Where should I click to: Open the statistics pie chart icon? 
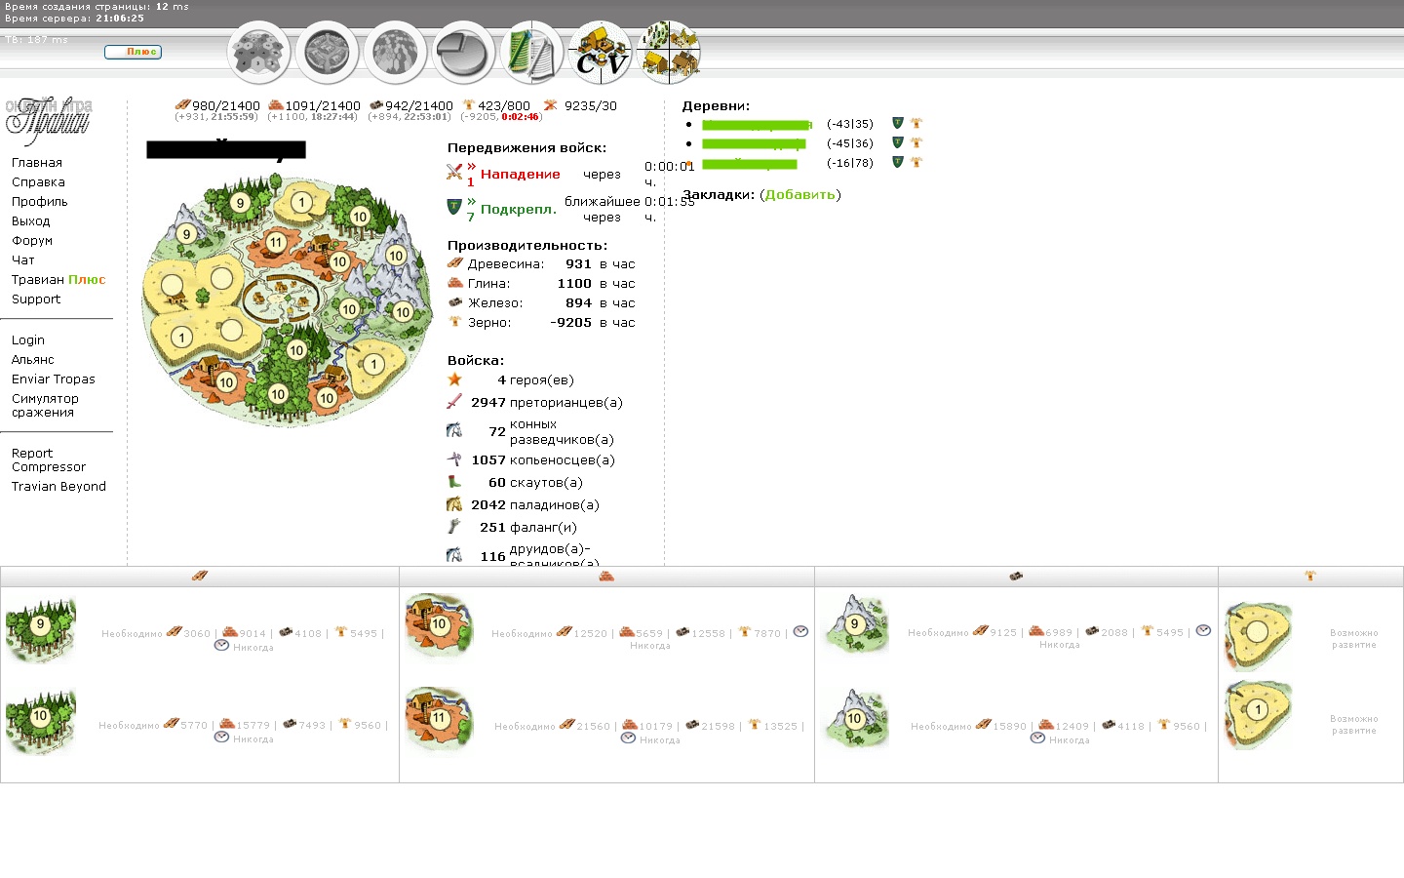pos(463,54)
